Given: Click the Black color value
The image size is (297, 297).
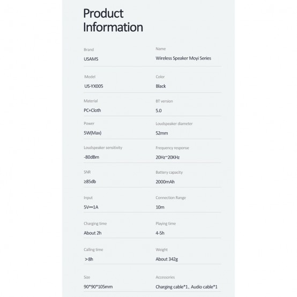Looking at the screenshot, I should pos(161,86).
